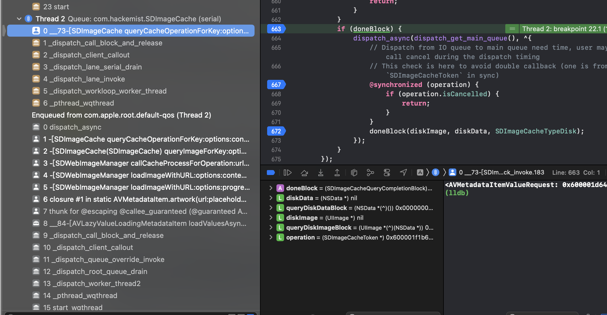This screenshot has width=607, height=315.
Task: Open the Debug Memory Graph icon
Action: click(x=370, y=173)
